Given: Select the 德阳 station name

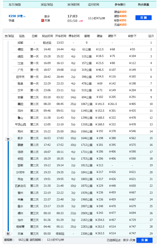Looking at the screenshot, I should pos(20,49).
